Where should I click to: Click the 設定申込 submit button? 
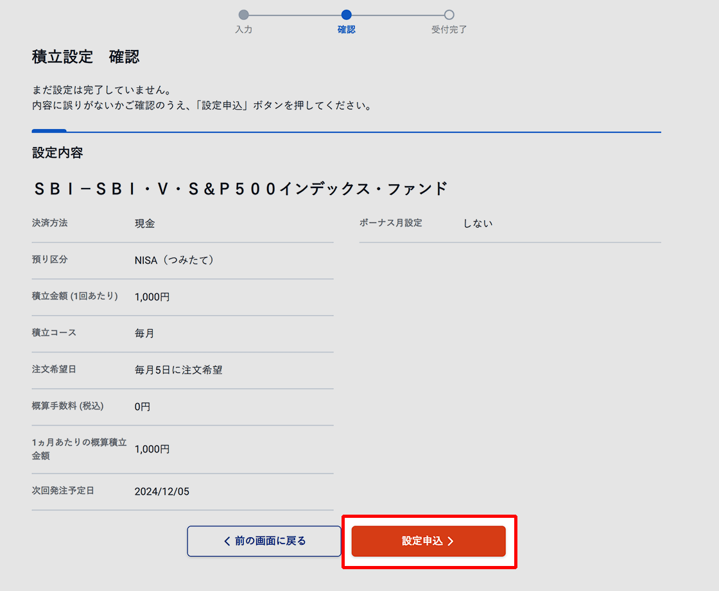428,541
